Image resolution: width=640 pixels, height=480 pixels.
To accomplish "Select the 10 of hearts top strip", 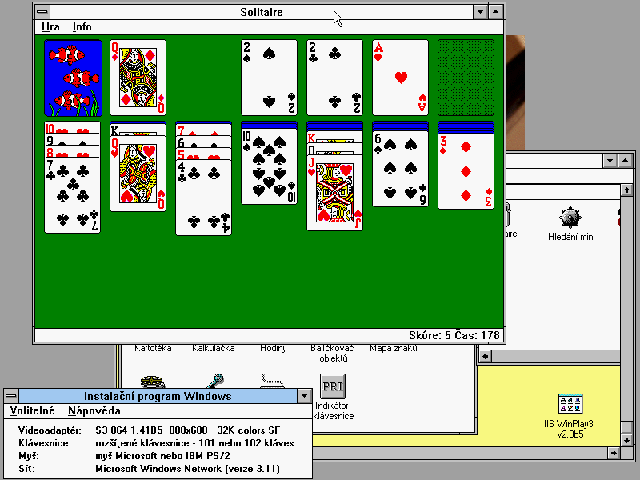I will [x=72, y=127].
